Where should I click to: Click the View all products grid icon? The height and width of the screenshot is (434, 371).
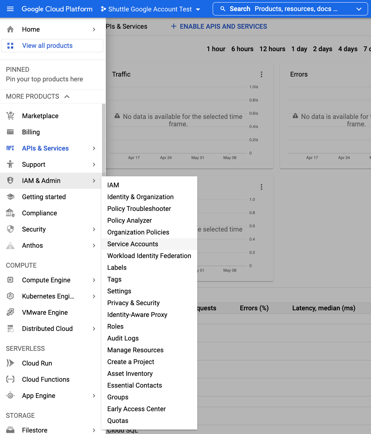10,46
